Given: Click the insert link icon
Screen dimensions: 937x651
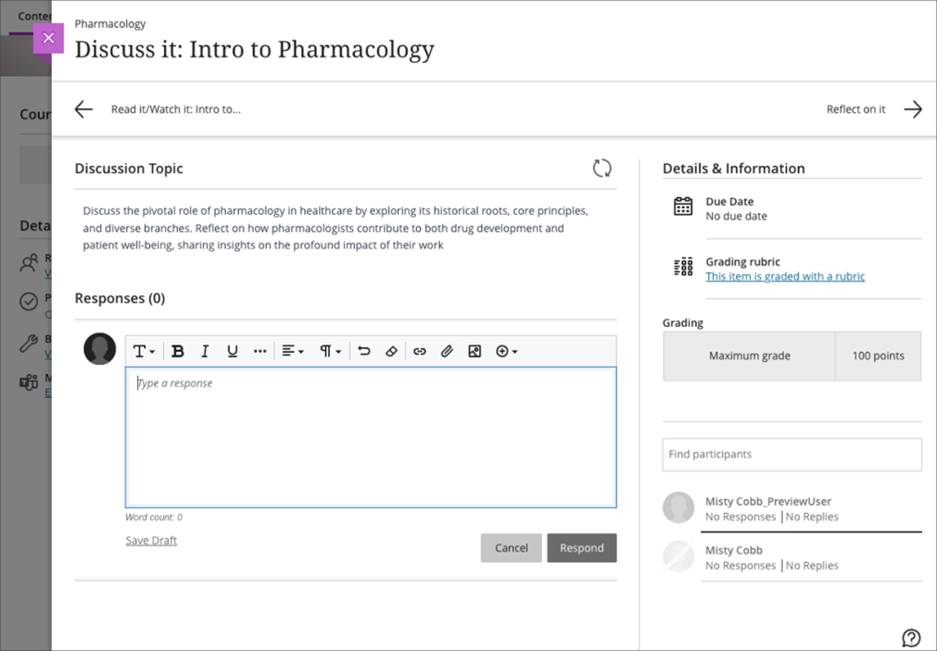Looking at the screenshot, I should pos(420,351).
